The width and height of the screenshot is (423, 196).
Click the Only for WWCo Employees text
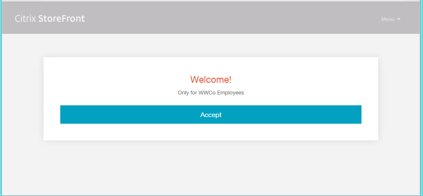[210, 93]
